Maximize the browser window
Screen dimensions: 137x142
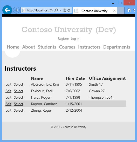click(120, 3)
